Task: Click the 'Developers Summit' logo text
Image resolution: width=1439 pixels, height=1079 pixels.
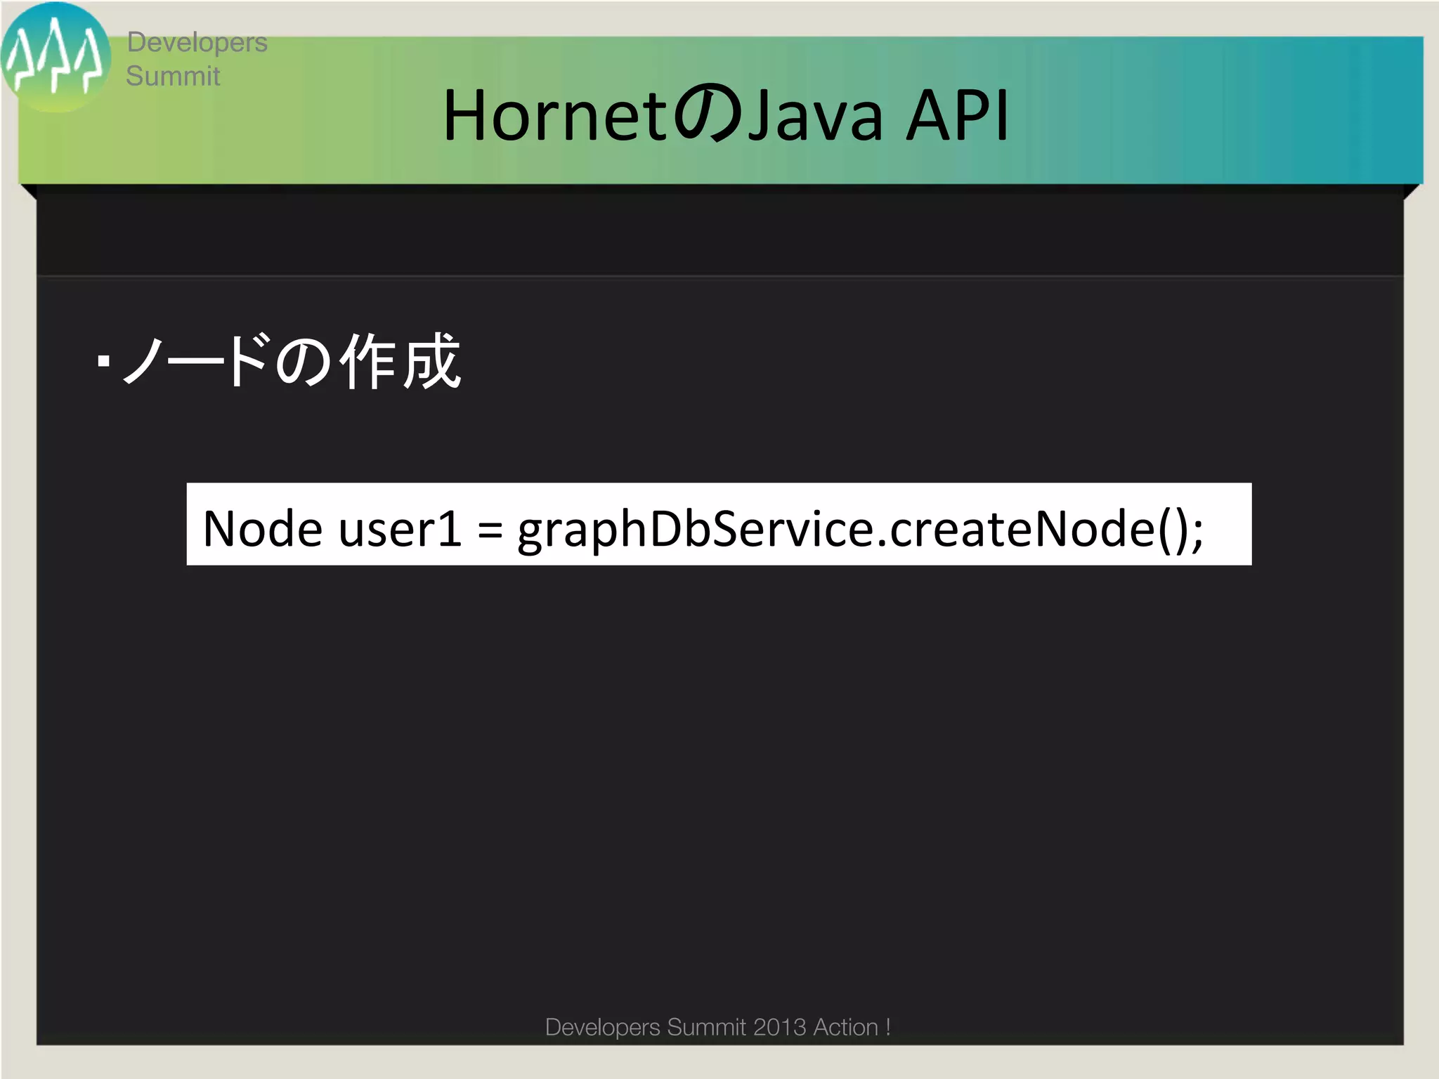Action: [197, 59]
